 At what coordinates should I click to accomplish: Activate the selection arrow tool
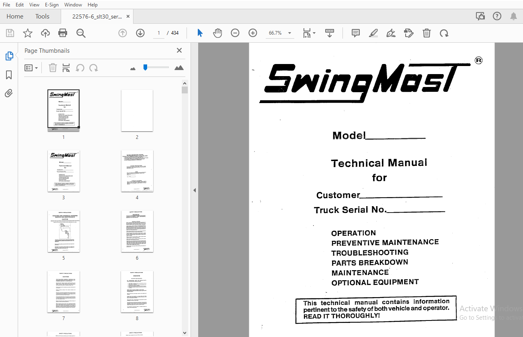(200, 33)
